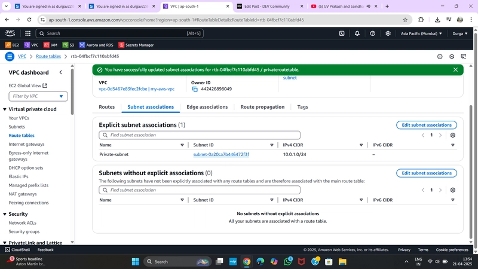Select the Subnet associations tab
This screenshot has height=269, width=478.
(151, 107)
